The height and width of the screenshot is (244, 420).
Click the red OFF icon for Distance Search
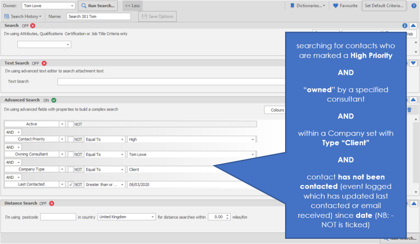51,203
